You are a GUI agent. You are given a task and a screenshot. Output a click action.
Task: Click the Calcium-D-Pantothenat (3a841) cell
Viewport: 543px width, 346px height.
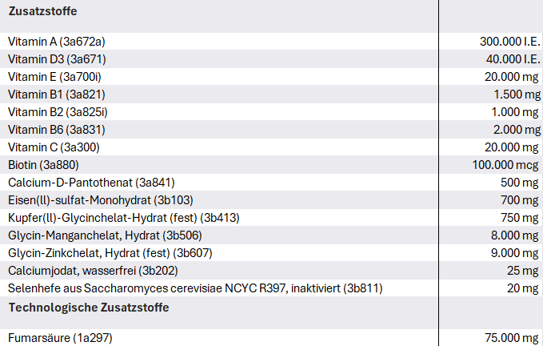pyautogui.click(x=91, y=183)
